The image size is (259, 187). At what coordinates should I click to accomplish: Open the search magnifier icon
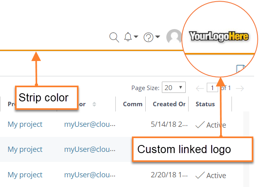[x=114, y=37]
